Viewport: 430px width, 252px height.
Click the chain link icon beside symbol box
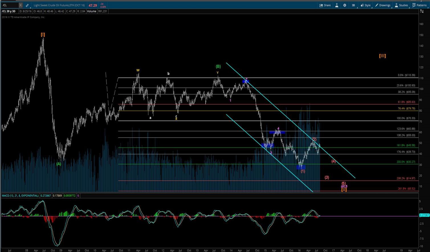point(27,5)
